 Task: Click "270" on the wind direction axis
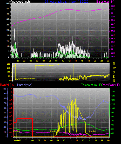[9, 68]
